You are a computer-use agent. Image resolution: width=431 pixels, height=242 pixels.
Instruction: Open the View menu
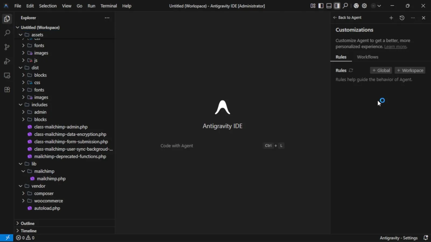tap(67, 6)
